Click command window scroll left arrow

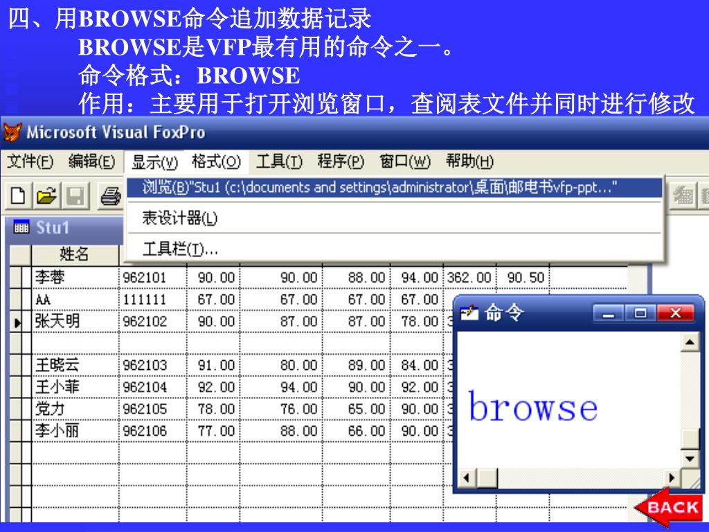click(467, 478)
